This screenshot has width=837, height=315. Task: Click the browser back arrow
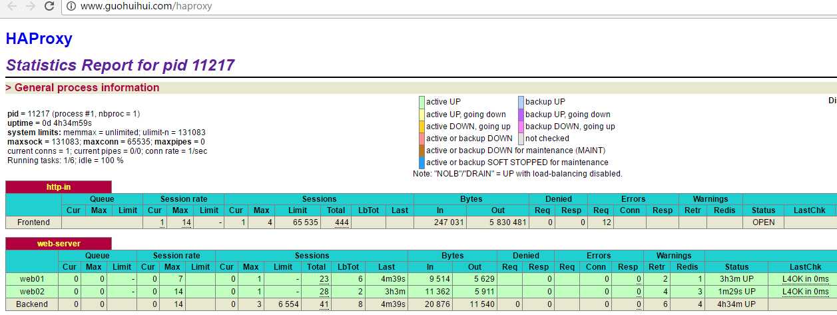point(12,6)
